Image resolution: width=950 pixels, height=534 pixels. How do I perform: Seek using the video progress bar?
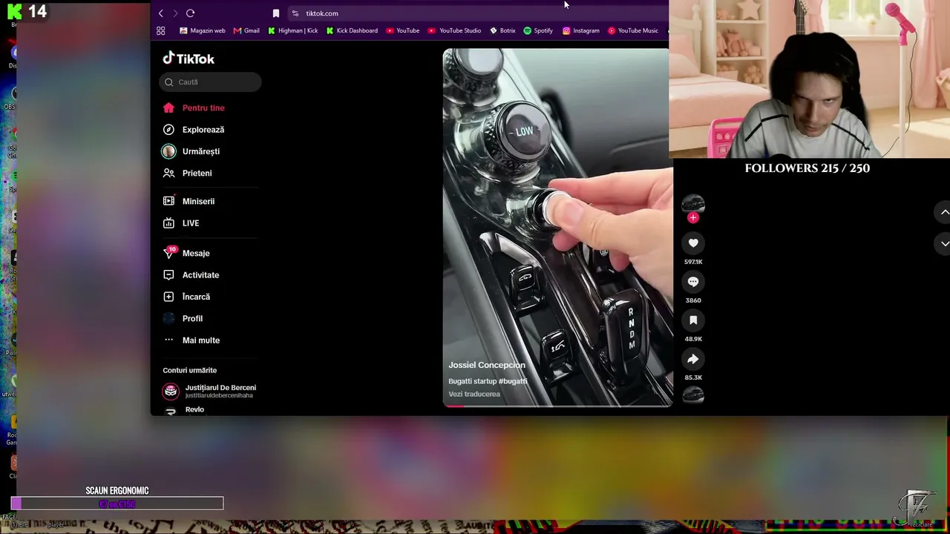pos(558,406)
